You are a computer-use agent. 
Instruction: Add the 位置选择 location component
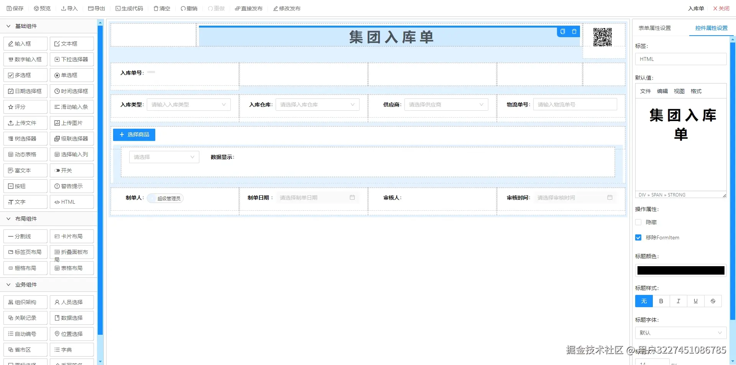[x=72, y=334]
